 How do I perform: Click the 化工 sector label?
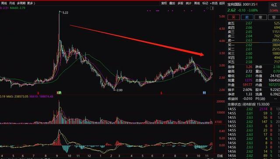tap(274, 5)
